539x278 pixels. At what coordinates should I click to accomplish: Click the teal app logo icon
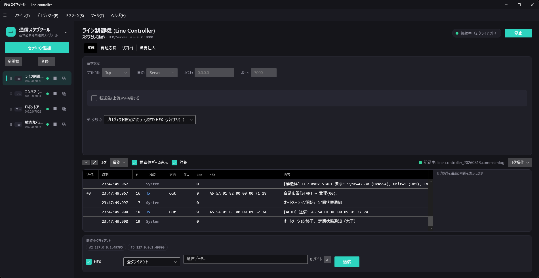tap(11, 32)
